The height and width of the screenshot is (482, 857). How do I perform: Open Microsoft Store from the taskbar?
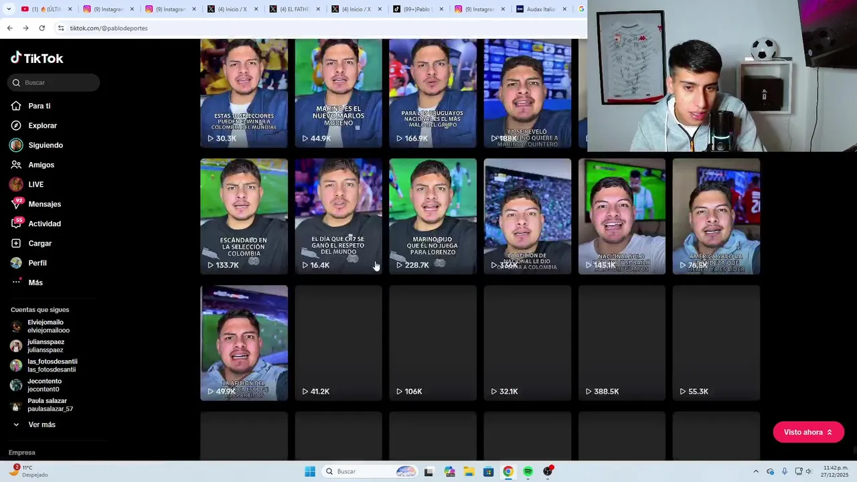pos(488,471)
